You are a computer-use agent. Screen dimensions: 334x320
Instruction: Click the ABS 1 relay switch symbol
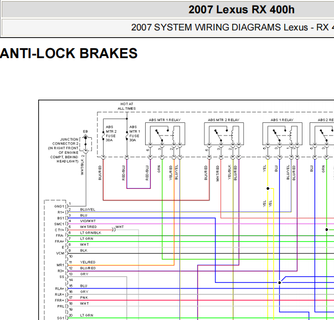point(277,135)
